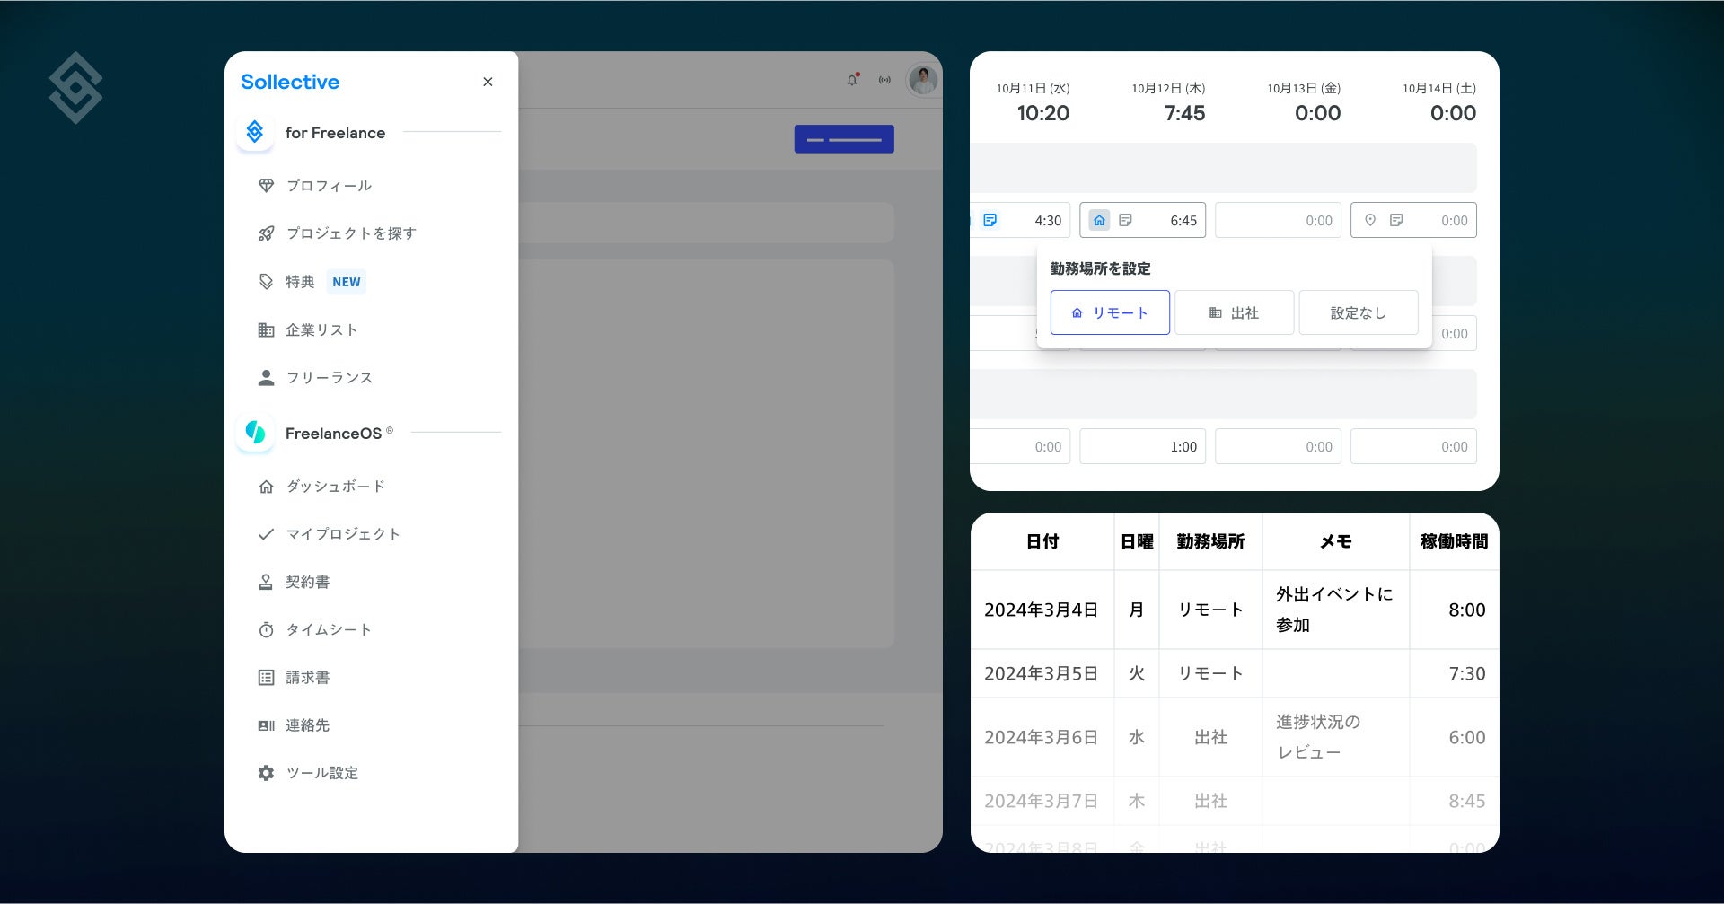The height and width of the screenshot is (904, 1724).
Task: Click the 4:30 time entry field
Action: (x=1020, y=220)
